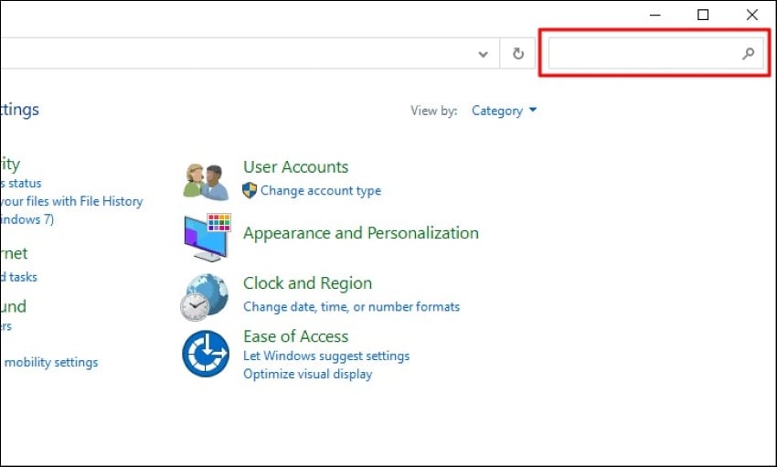Screen dimensions: 777x467
Task: Maximize the Control Panel window
Action: (703, 15)
